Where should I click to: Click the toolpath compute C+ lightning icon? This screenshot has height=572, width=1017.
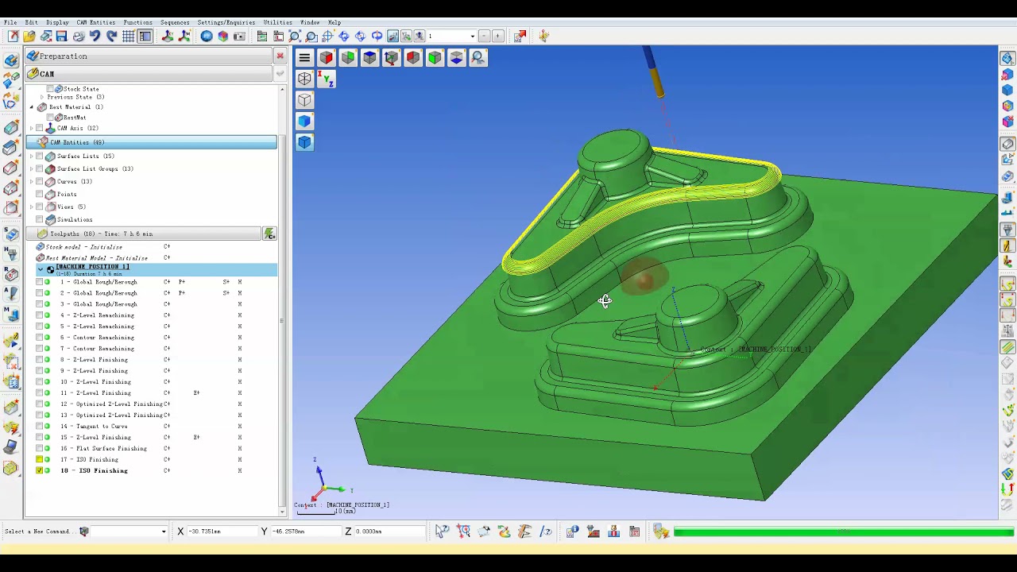(269, 234)
